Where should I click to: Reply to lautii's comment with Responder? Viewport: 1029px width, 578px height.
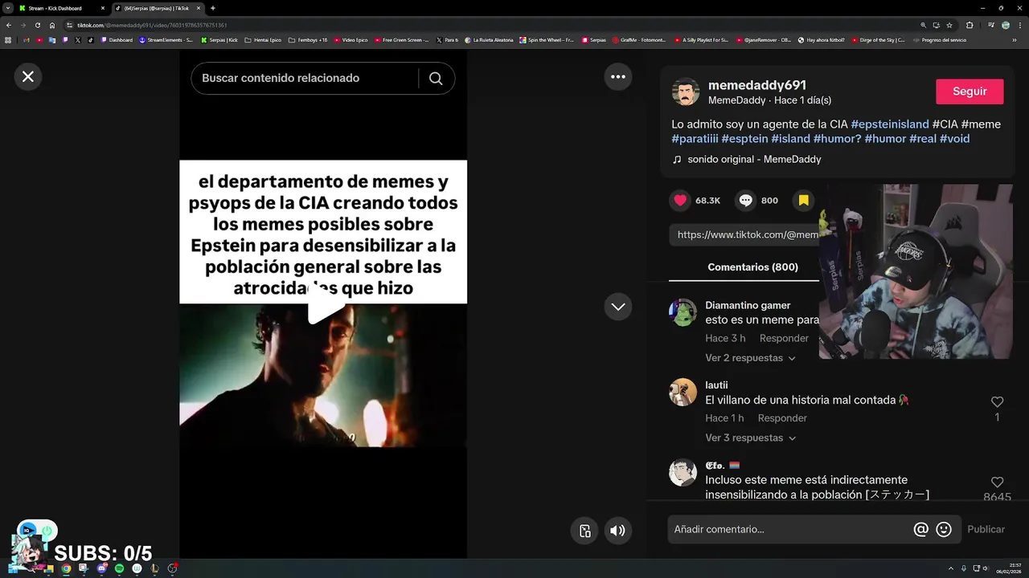[782, 417]
